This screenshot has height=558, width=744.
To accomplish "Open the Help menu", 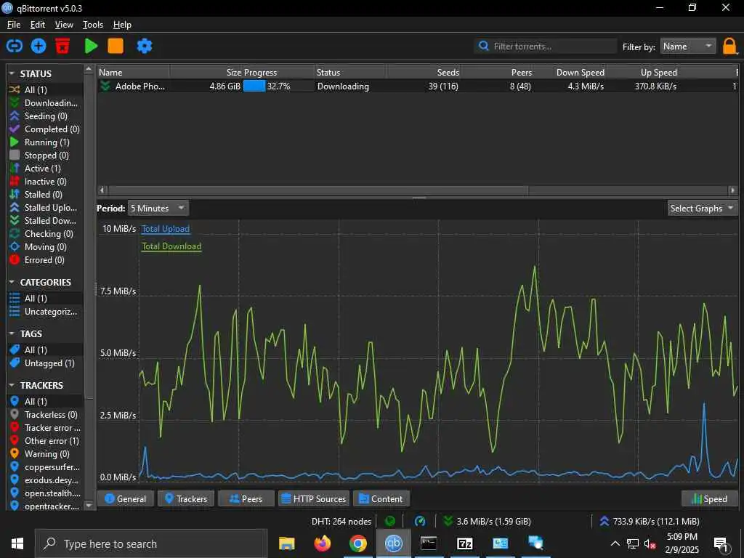I will click(x=122, y=25).
